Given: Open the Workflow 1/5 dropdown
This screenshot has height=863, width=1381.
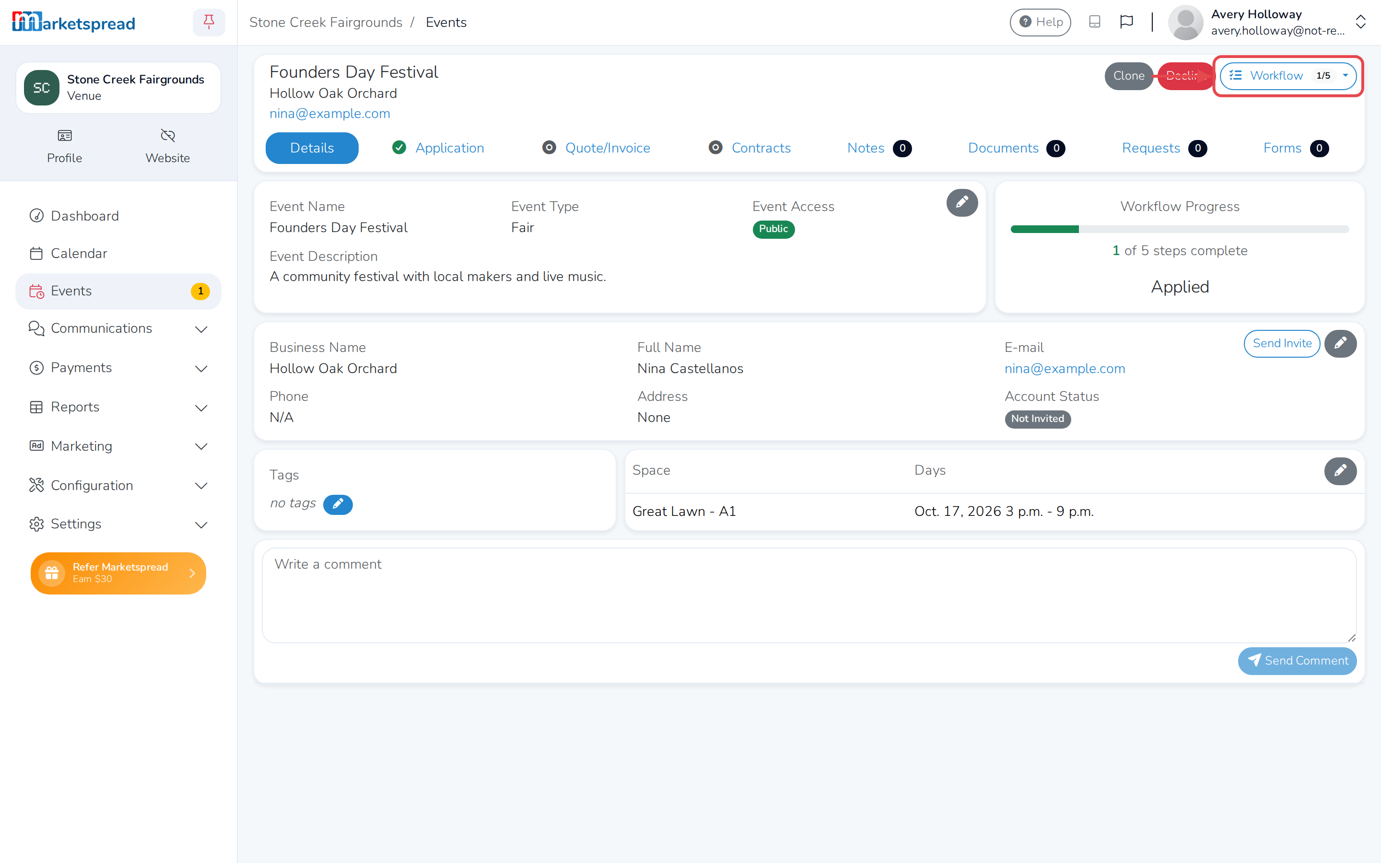Looking at the screenshot, I should [1288, 76].
